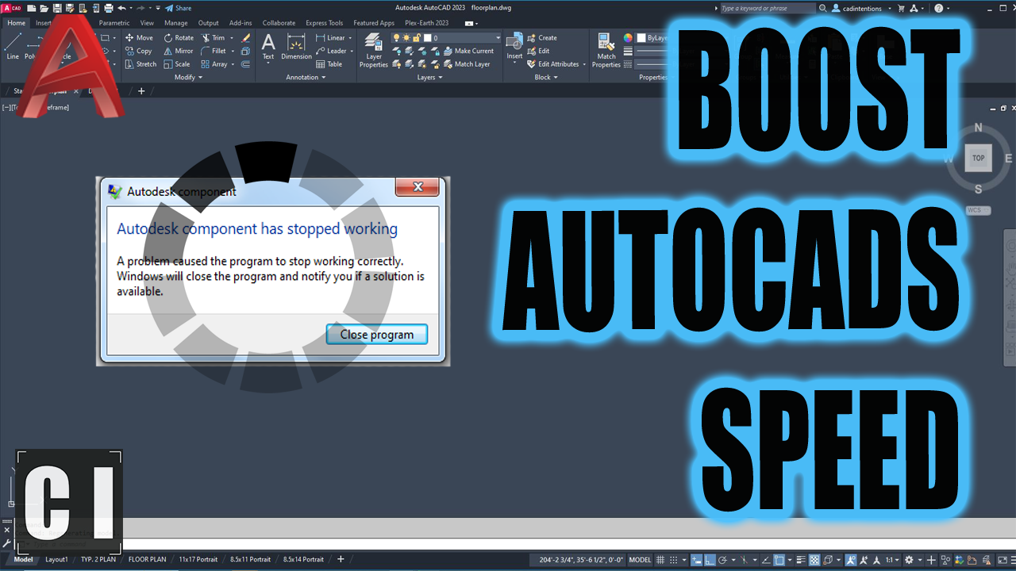Click the MODEL space button in status bar
This screenshot has height=571, width=1016.
click(x=640, y=560)
